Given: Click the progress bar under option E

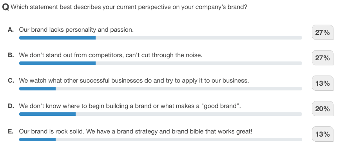Looking at the screenshot, I should tap(161, 140).
